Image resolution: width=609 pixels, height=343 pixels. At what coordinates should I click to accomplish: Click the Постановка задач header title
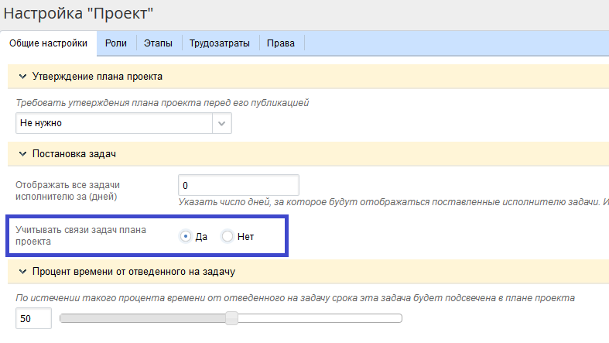click(74, 154)
